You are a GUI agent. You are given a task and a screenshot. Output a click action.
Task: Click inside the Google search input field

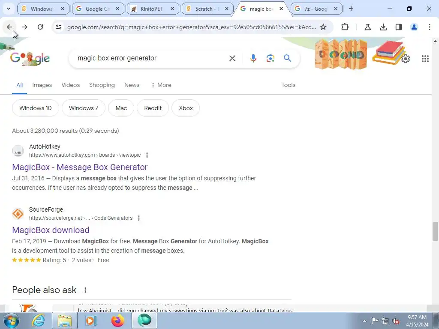[x=151, y=58]
